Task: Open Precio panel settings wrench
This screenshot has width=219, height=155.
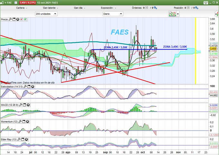Action: coord(10,19)
